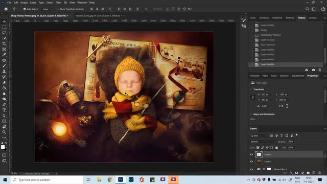327x184 pixels.
Task: Flip vertical in Properties Transform
Action: point(287,106)
